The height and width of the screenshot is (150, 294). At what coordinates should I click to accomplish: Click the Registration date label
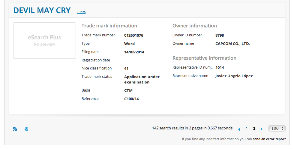(x=96, y=60)
